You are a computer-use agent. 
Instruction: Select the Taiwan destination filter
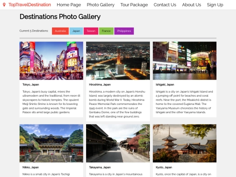click(x=91, y=31)
